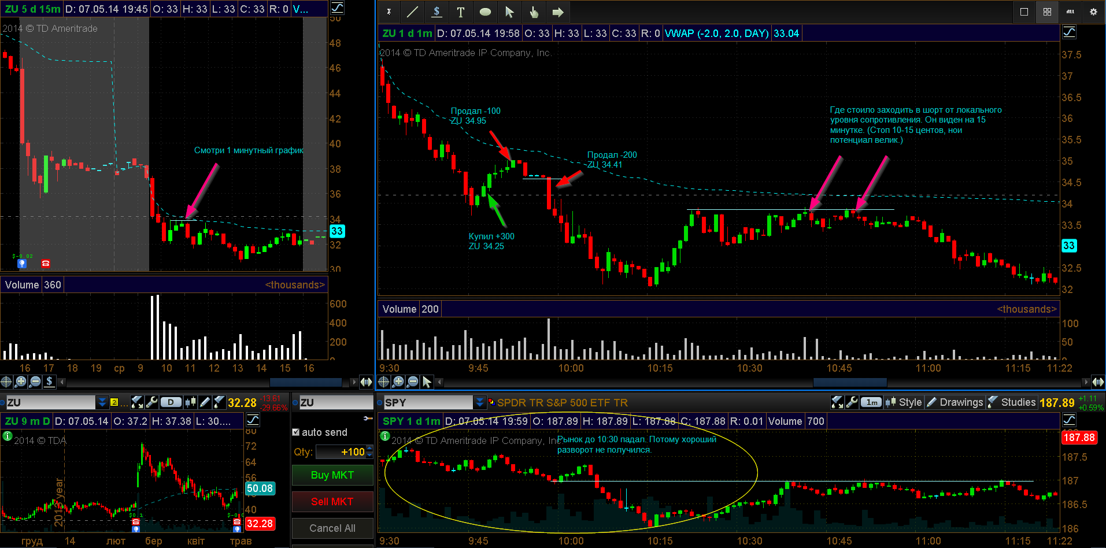Toggle studies line icon on ZU 1m chart
This screenshot has height=548, width=1106.
[x=1070, y=32]
